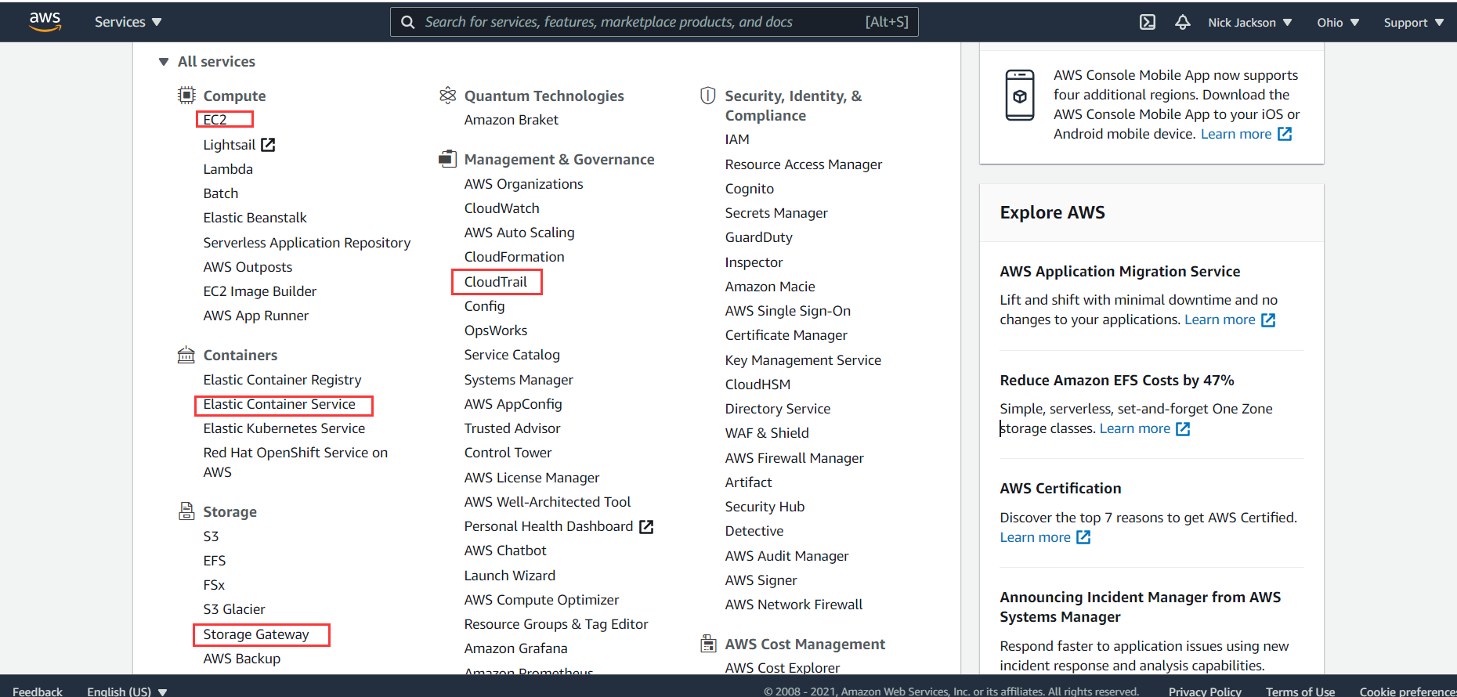Open the notifications bell icon

click(x=1183, y=22)
